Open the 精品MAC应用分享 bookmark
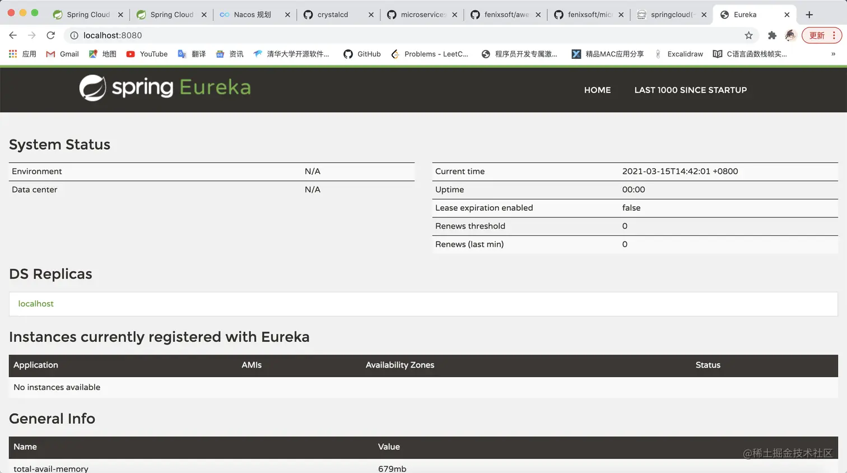The height and width of the screenshot is (473, 847). (x=608, y=54)
